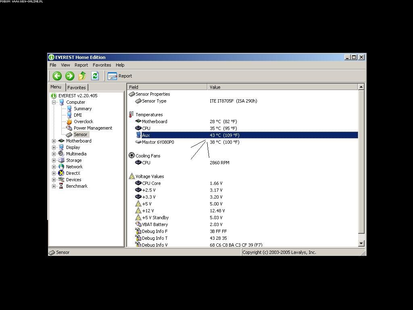The image size is (413, 310).
Task: Click the Up level arrow icon
Action: (82, 76)
